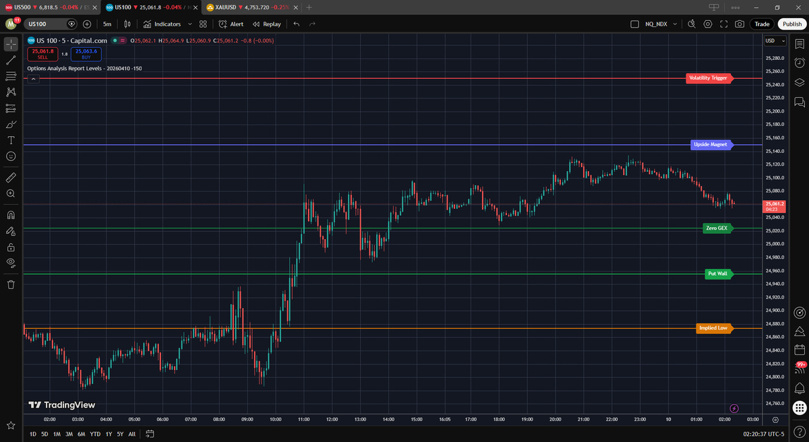This screenshot has width=809, height=442.
Task: Undo the last chart action
Action: pyautogui.click(x=296, y=24)
